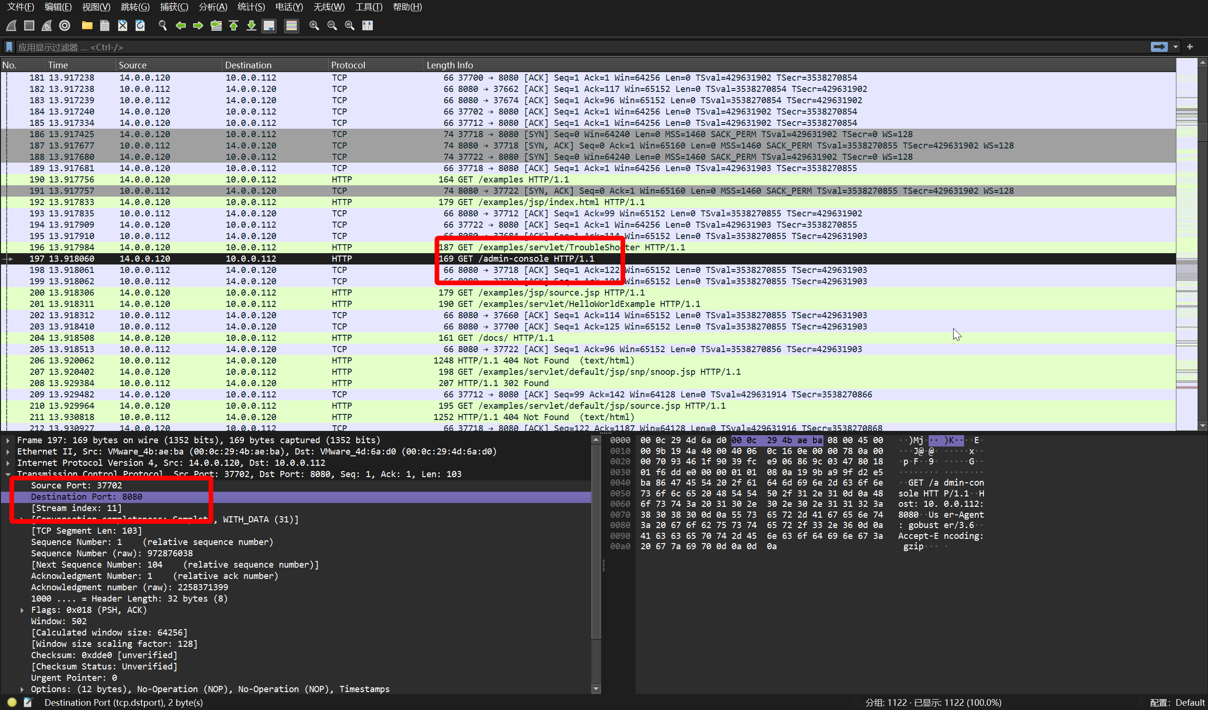
Task: Go forward in packet history
Action: point(198,25)
